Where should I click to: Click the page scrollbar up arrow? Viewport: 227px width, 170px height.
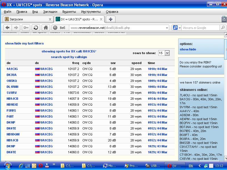tap(226, 35)
